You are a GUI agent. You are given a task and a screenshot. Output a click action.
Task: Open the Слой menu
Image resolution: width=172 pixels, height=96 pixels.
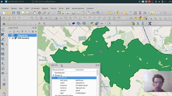pyautogui.click(x=27, y=8)
